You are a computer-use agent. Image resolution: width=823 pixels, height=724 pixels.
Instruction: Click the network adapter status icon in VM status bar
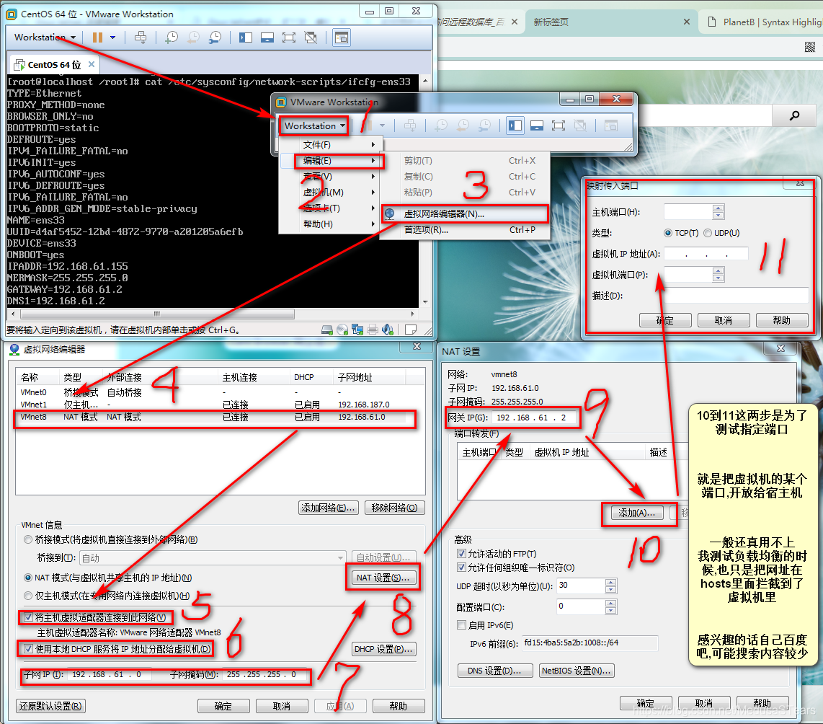[357, 330]
